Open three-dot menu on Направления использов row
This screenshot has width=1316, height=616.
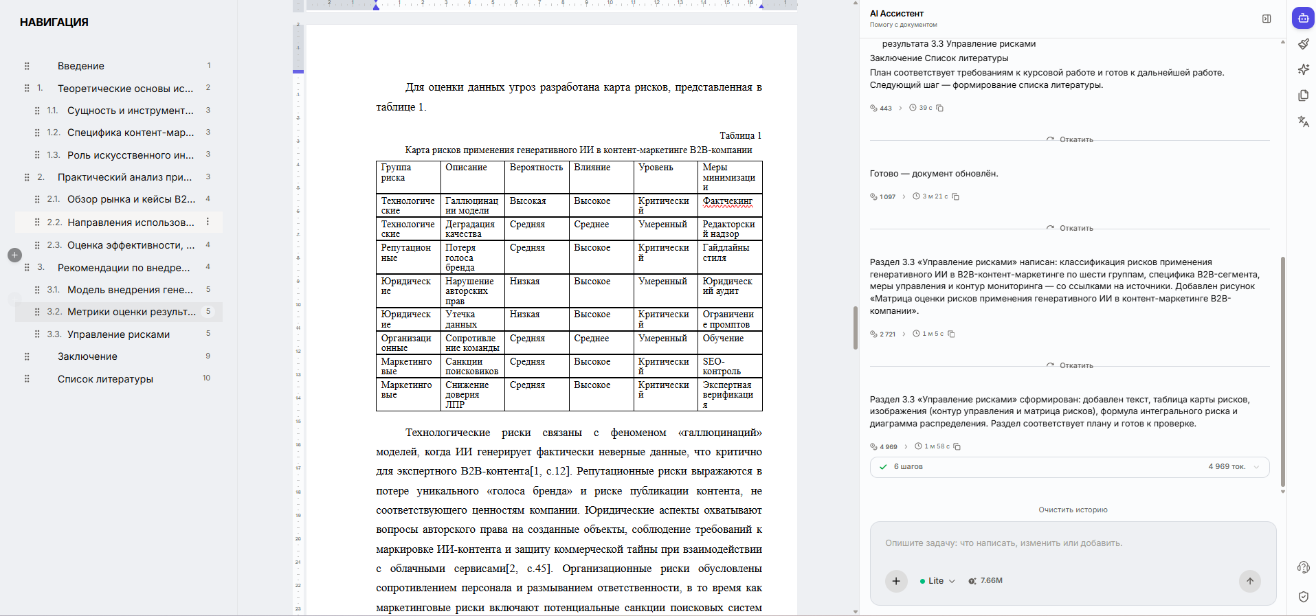click(208, 222)
